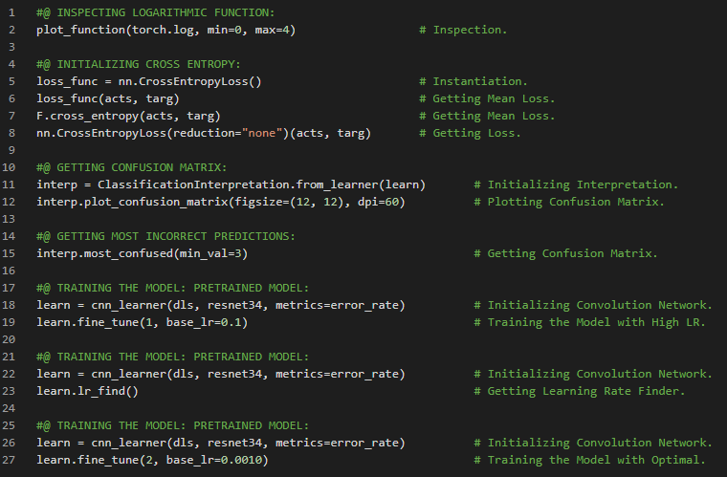The height and width of the screenshot is (477, 727).
Task: Click the "# Inspection." comment
Action: pyautogui.click(x=463, y=30)
